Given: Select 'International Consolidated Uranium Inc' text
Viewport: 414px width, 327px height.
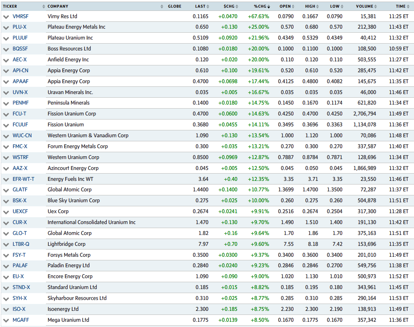Looking at the screenshot, I should coord(92,222).
